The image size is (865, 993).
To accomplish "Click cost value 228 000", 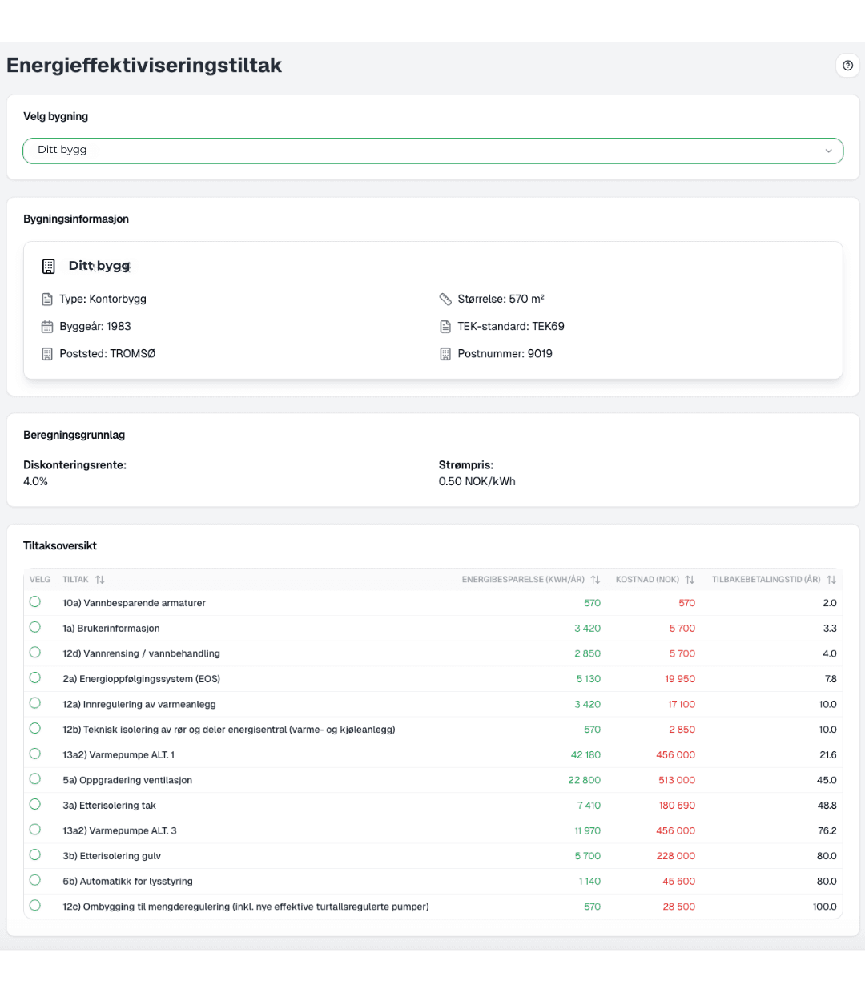I will (676, 856).
